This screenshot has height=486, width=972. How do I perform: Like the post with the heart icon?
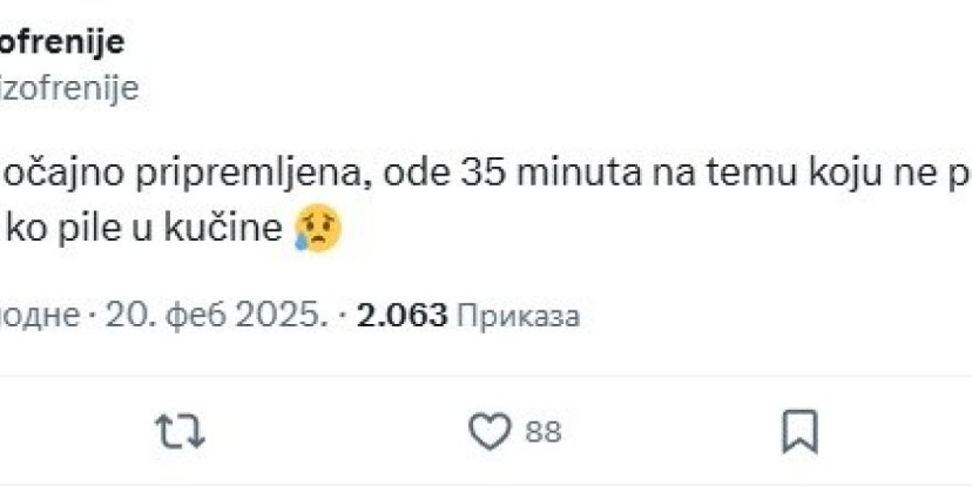tap(489, 431)
